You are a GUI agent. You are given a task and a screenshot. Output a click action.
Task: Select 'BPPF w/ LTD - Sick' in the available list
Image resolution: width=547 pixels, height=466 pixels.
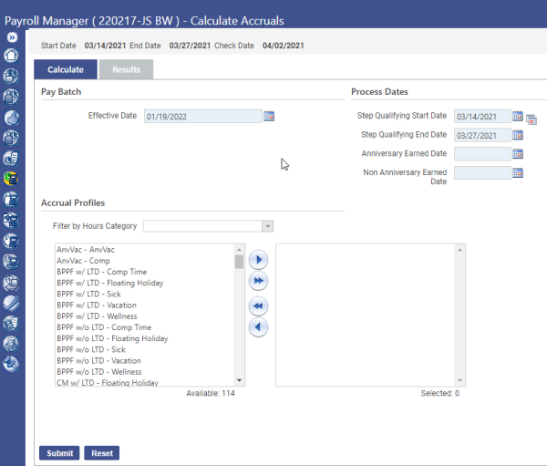click(90, 294)
